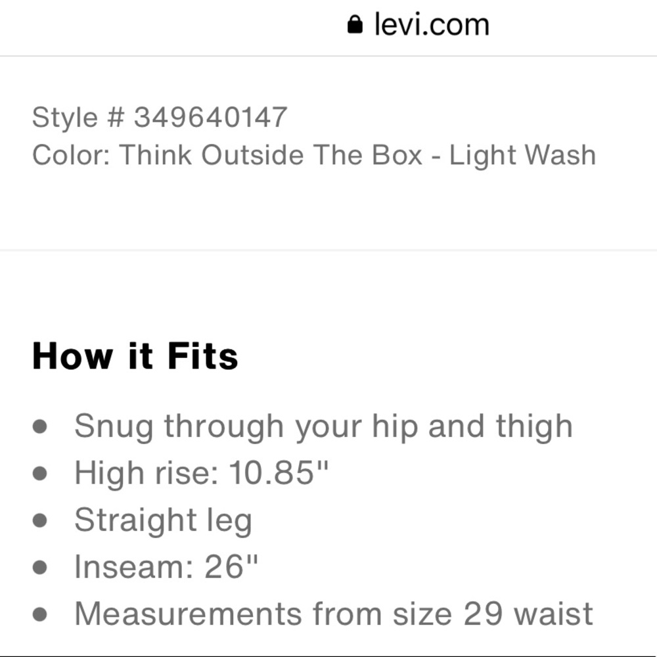Image resolution: width=657 pixels, height=657 pixels.
Task: Select the Style # 349640147 text
Action: click(160, 116)
